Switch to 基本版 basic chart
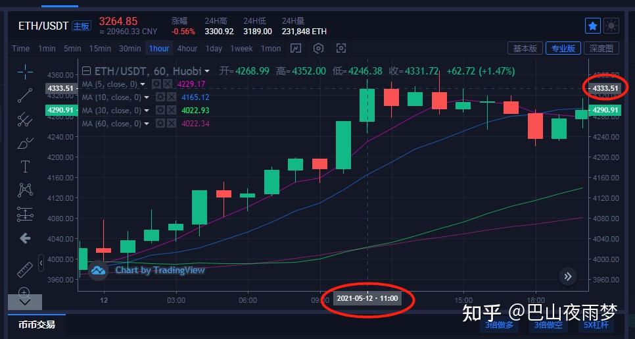Screen dimensions: 635x339 click(x=525, y=48)
